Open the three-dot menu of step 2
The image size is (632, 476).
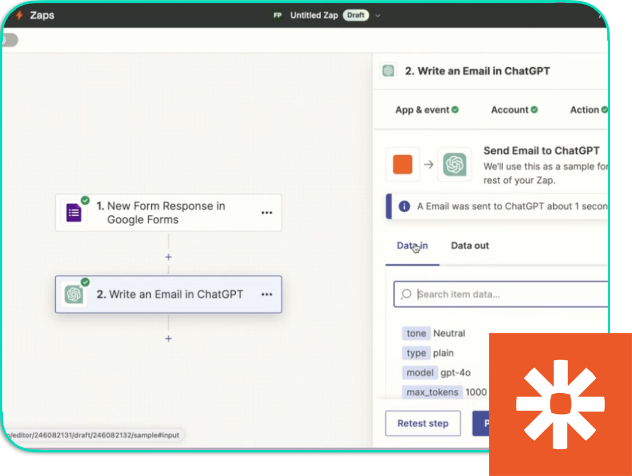pyautogui.click(x=267, y=295)
